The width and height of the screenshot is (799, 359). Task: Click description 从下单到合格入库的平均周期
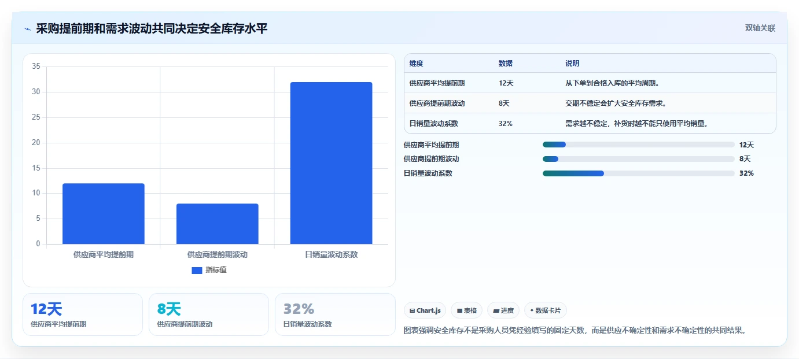pos(613,83)
